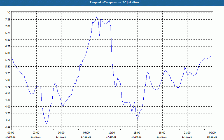224x140 pixels.
Task: Select the 09:00 time axis label
Action: tap(87, 132)
